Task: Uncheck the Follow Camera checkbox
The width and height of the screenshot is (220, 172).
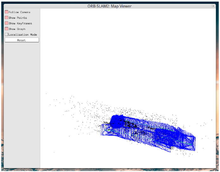Action: [6, 12]
